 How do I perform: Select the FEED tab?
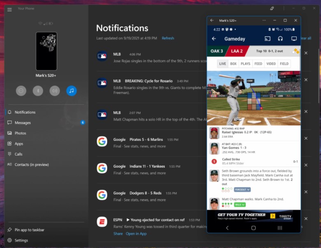coord(259,64)
